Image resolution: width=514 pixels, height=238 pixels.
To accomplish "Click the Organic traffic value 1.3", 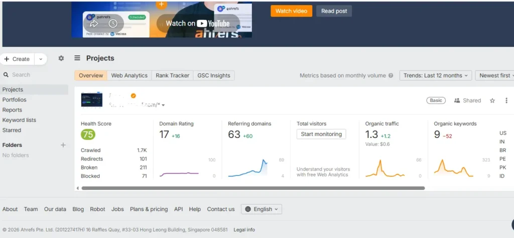I will coord(372,134).
